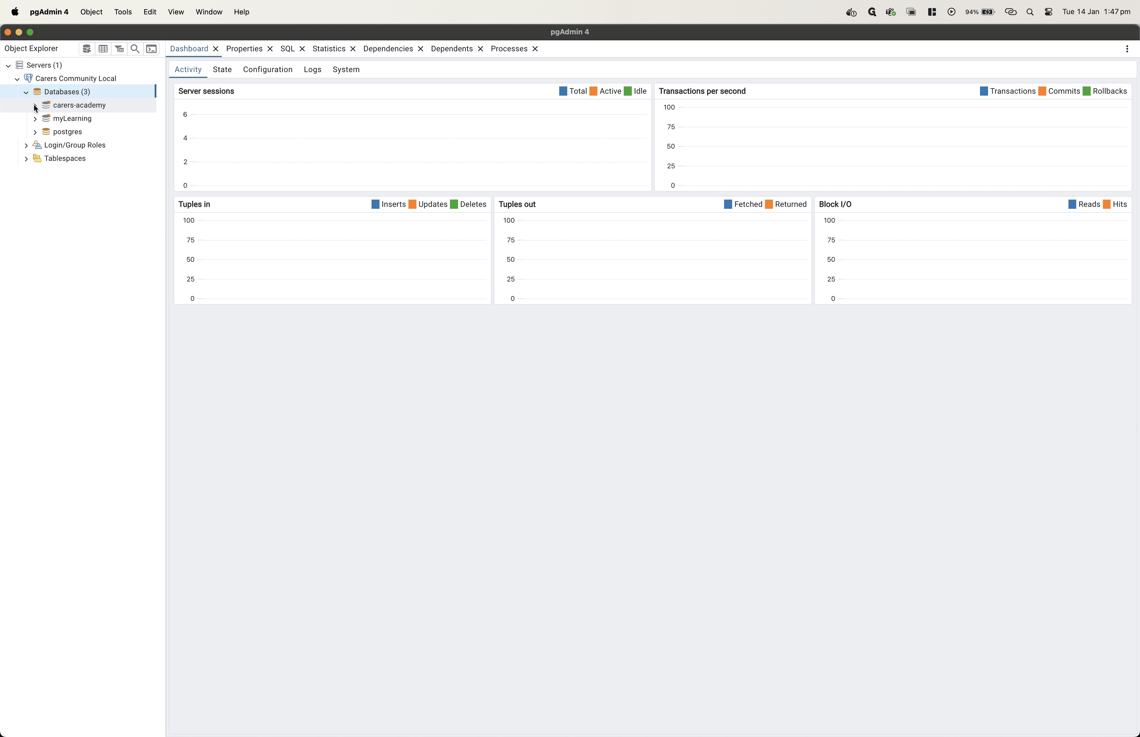The image size is (1140, 737).
Task: Click the PostgreSQL elephant server icon
Action: (x=28, y=78)
